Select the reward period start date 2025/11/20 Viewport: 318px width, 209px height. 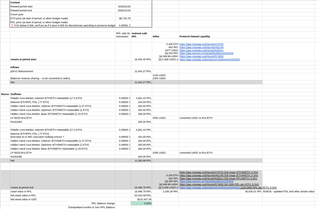coord(124,6)
